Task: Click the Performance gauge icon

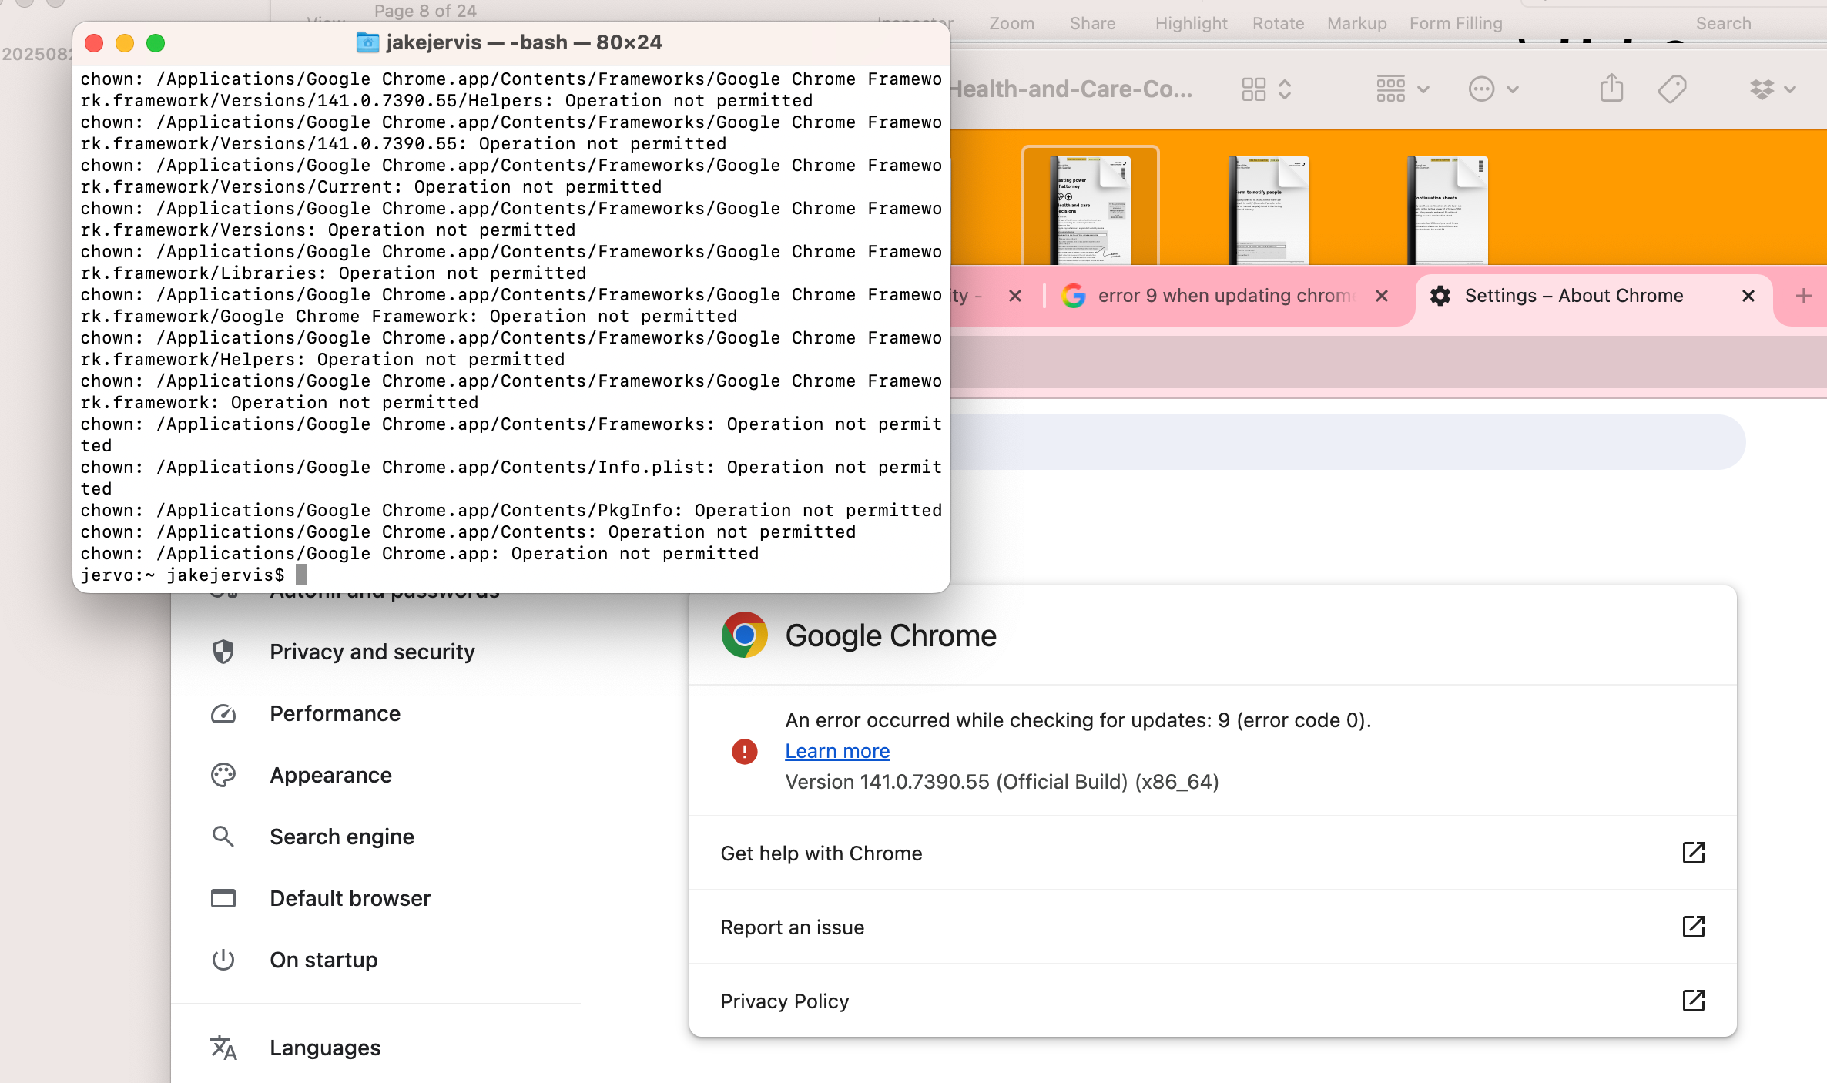Action: point(223,713)
